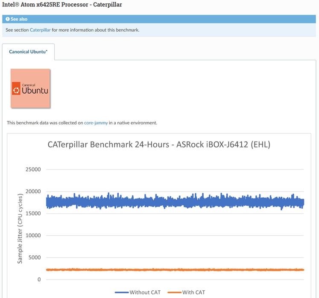Click the 'Sample Jitter (CPU cycles)' axis label
319x298 pixels.
click(20, 229)
